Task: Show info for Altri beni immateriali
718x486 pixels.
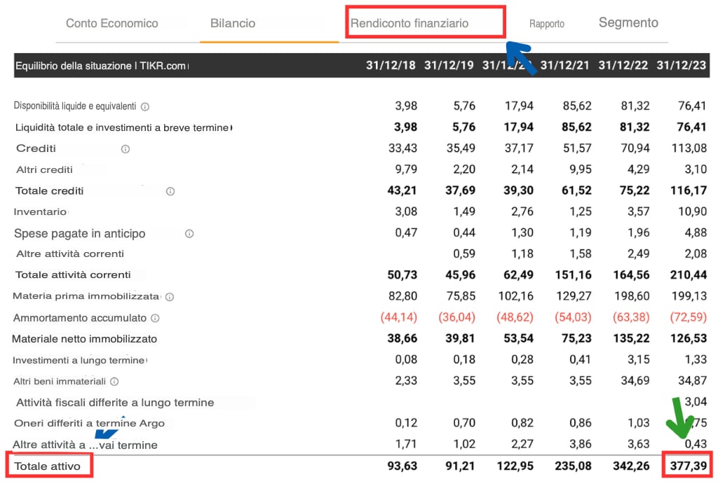Action: tap(114, 382)
